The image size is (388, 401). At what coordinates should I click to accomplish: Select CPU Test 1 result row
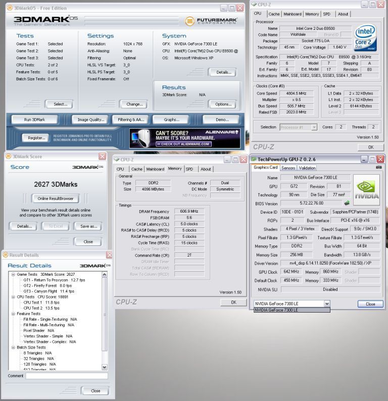coord(41,303)
